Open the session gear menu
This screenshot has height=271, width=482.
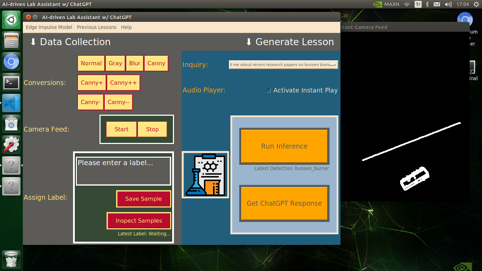476,4
